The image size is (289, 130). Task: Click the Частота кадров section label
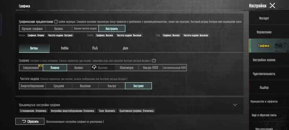pos(30,79)
